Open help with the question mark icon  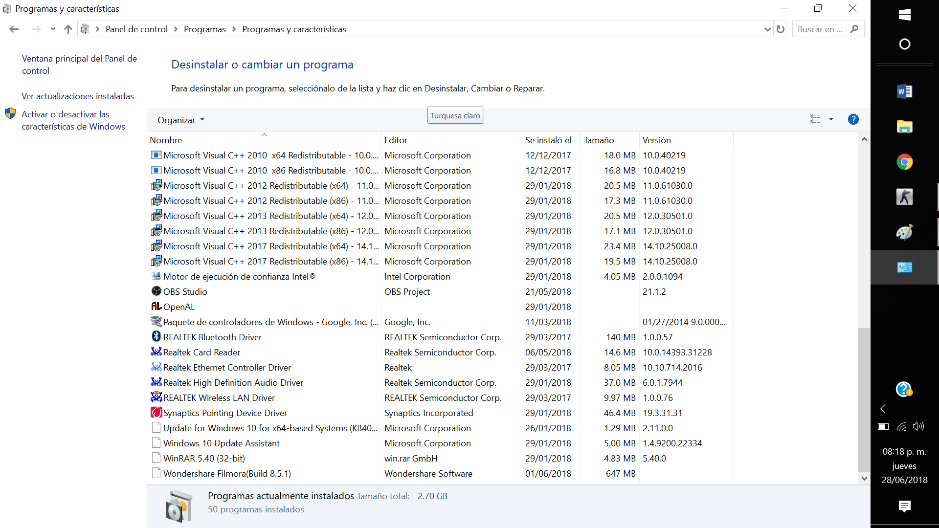[853, 119]
